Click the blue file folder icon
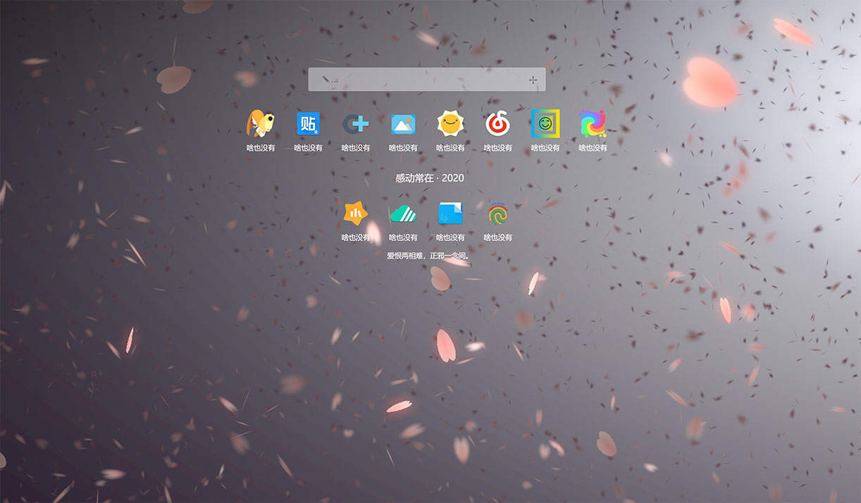This screenshot has height=503, width=861. click(450, 213)
